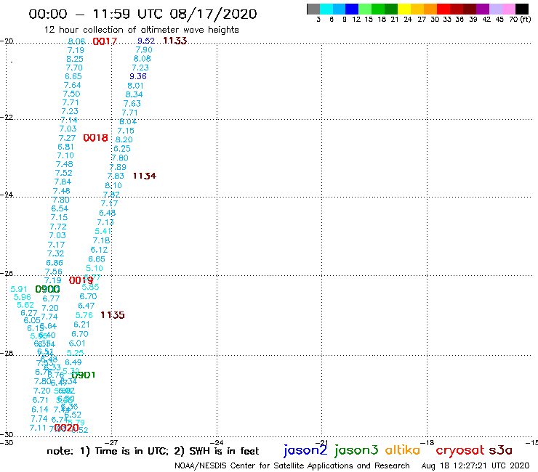Select the cyan swatch in the wave height legend
Screen dimensions: 538x472
tap(326, 9)
